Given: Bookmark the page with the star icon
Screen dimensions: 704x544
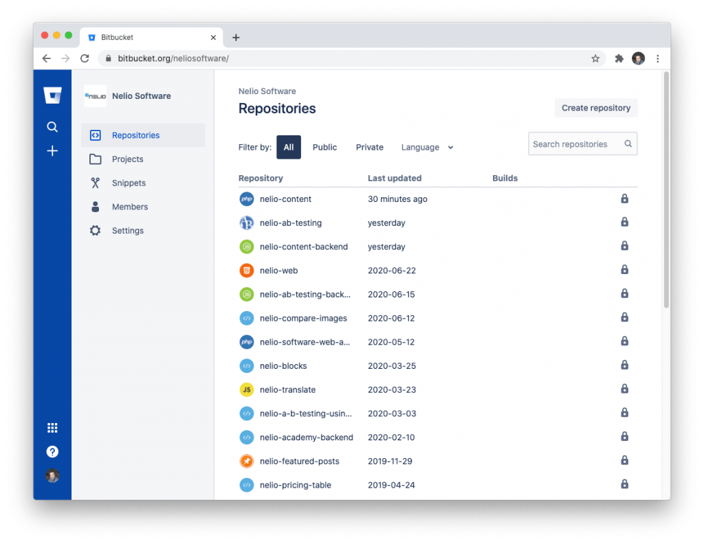Looking at the screenshot, I should point(595,58).
